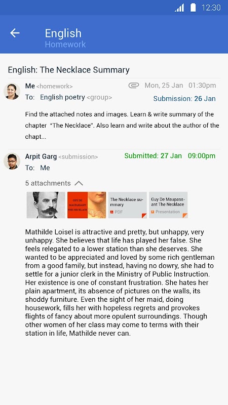The image size is (228, 405).
Task: Tap the Arpit Garg sender name
Action: [41, 156]
